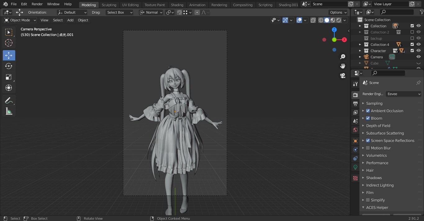The image size is (424, 221).
Task: Open the Render Engine Eevee dropdown
Action: [404, 94]
